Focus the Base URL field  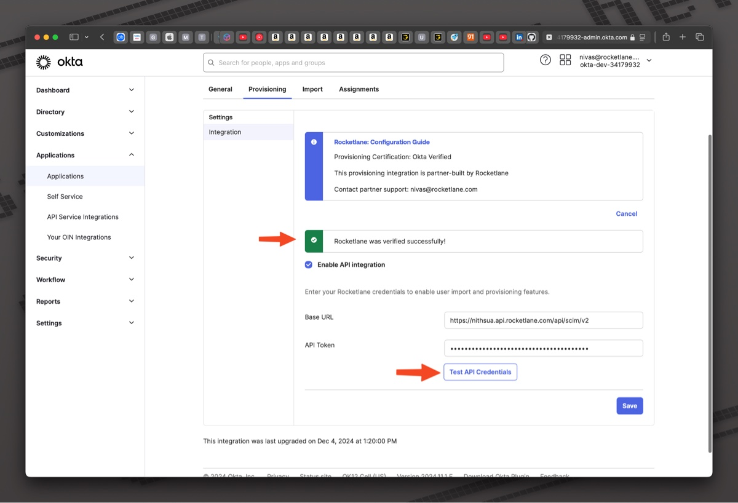coord(544,320)
